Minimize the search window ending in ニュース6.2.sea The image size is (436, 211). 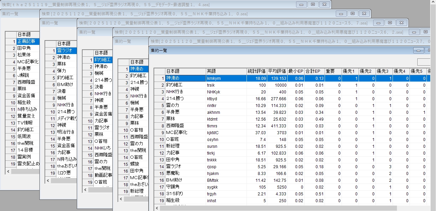pyautogui.click(x=415, y=32)
